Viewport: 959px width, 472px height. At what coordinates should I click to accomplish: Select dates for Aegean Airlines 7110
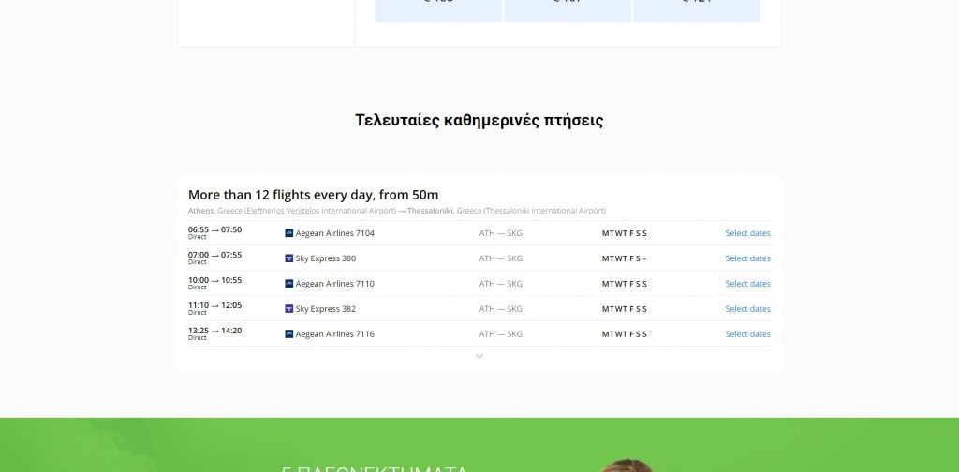tap(747, 283)
